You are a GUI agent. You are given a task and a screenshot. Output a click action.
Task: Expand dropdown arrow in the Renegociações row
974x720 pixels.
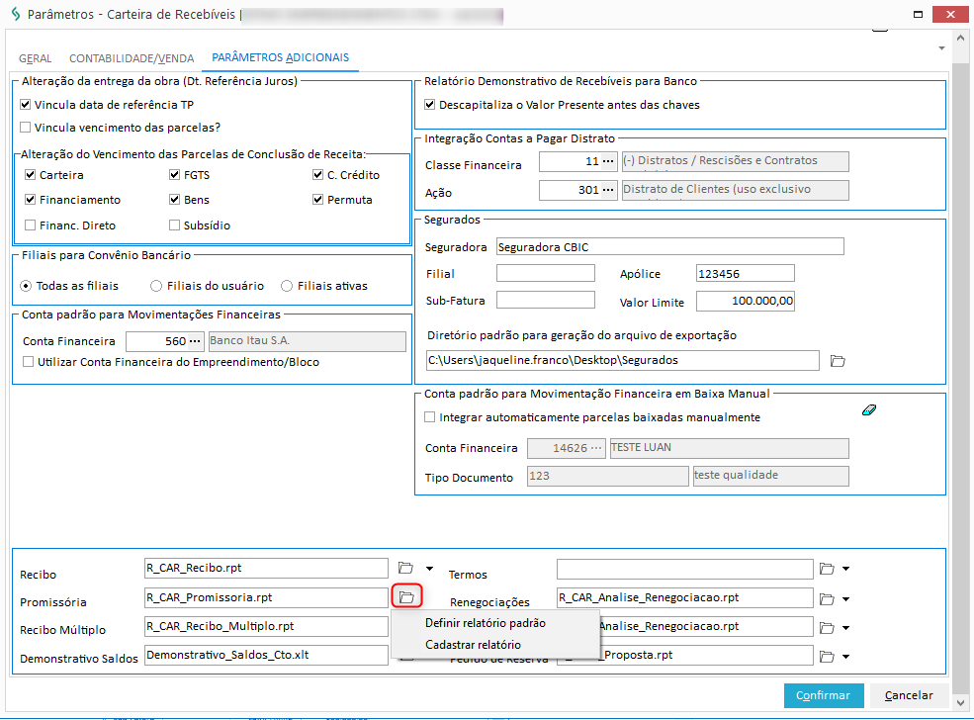846,597
